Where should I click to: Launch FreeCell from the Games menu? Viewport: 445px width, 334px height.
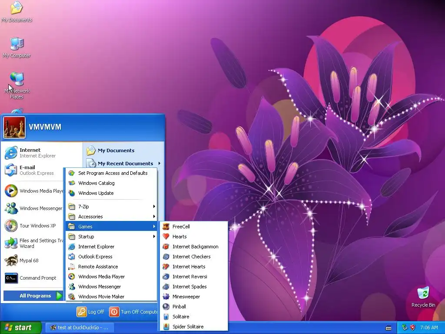(194, 226)
